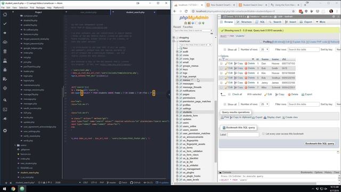Viewport: 341px width, 192px height.
Task: Click Export tab in phpMyAdmin top menu
Action: pos(306,22)
